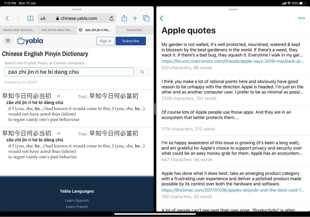
Task: Tap the Safari window top grabber
Action: pos(77,9)
